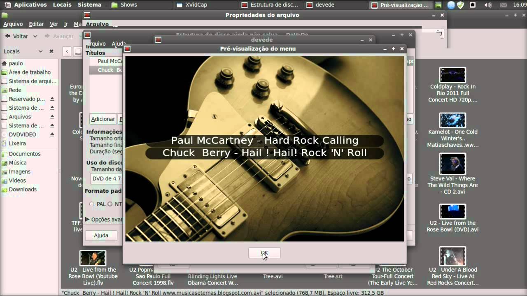
Task: Expand the Voltar history dropdown arrow
Action: click(x=35, y=36)
